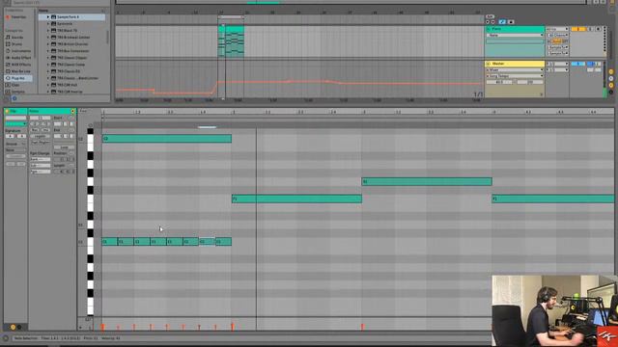
Task: Click the headphone preview icon above piano keys
Action: click(90, 125)
